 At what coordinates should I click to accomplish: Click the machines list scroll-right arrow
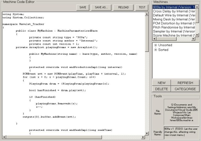tap(193, 39)
